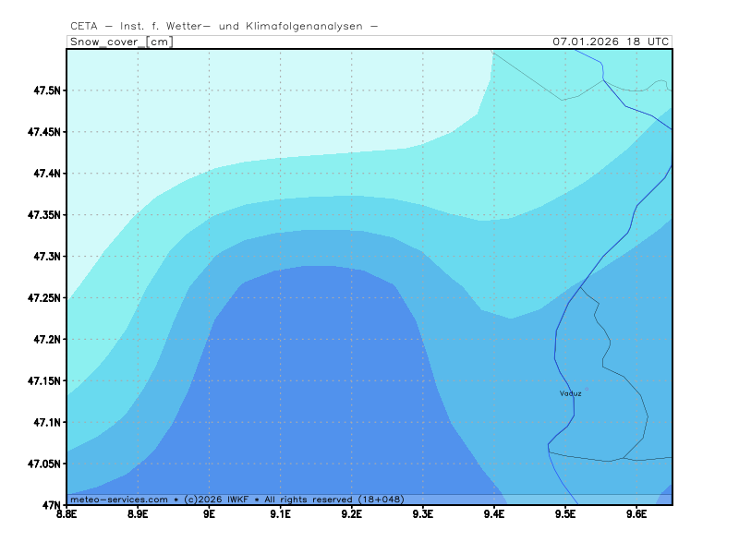The height and width of the screenshot is (554, 739).
Task: Click the (18+048) forecast run text
Action: [381, 499]
